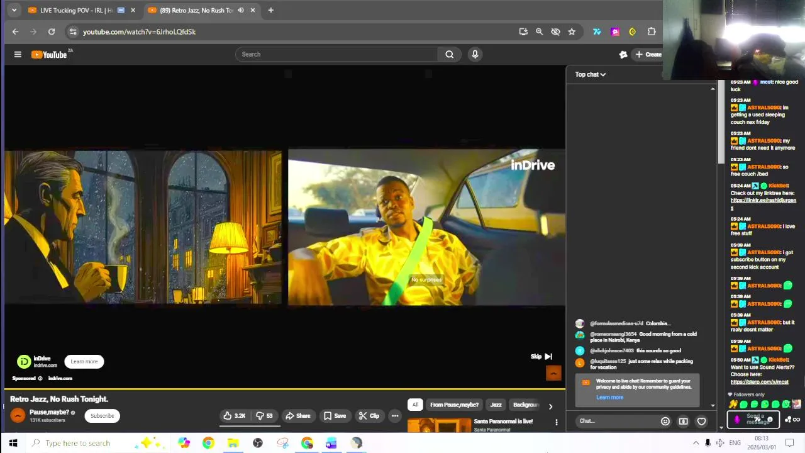
Task: Skip the inDrive ad
Action: [541, 356]
